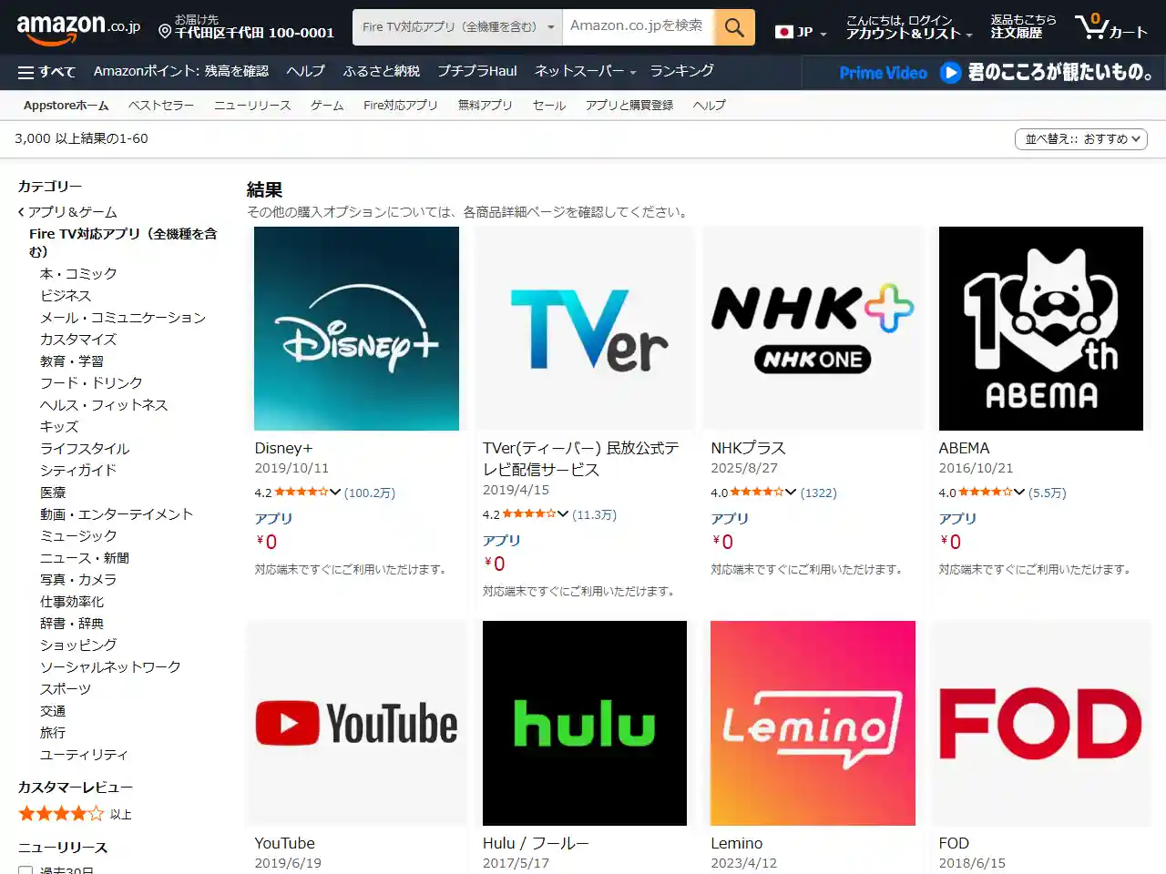Open ABEMA reviews count (5.5万)
1166x874 pixels.
(x=1048, y=493)
